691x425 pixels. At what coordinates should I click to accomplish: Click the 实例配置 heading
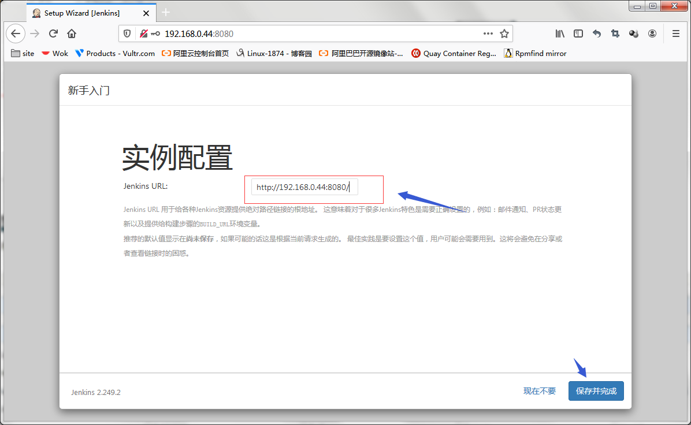(x=177, y=157)
